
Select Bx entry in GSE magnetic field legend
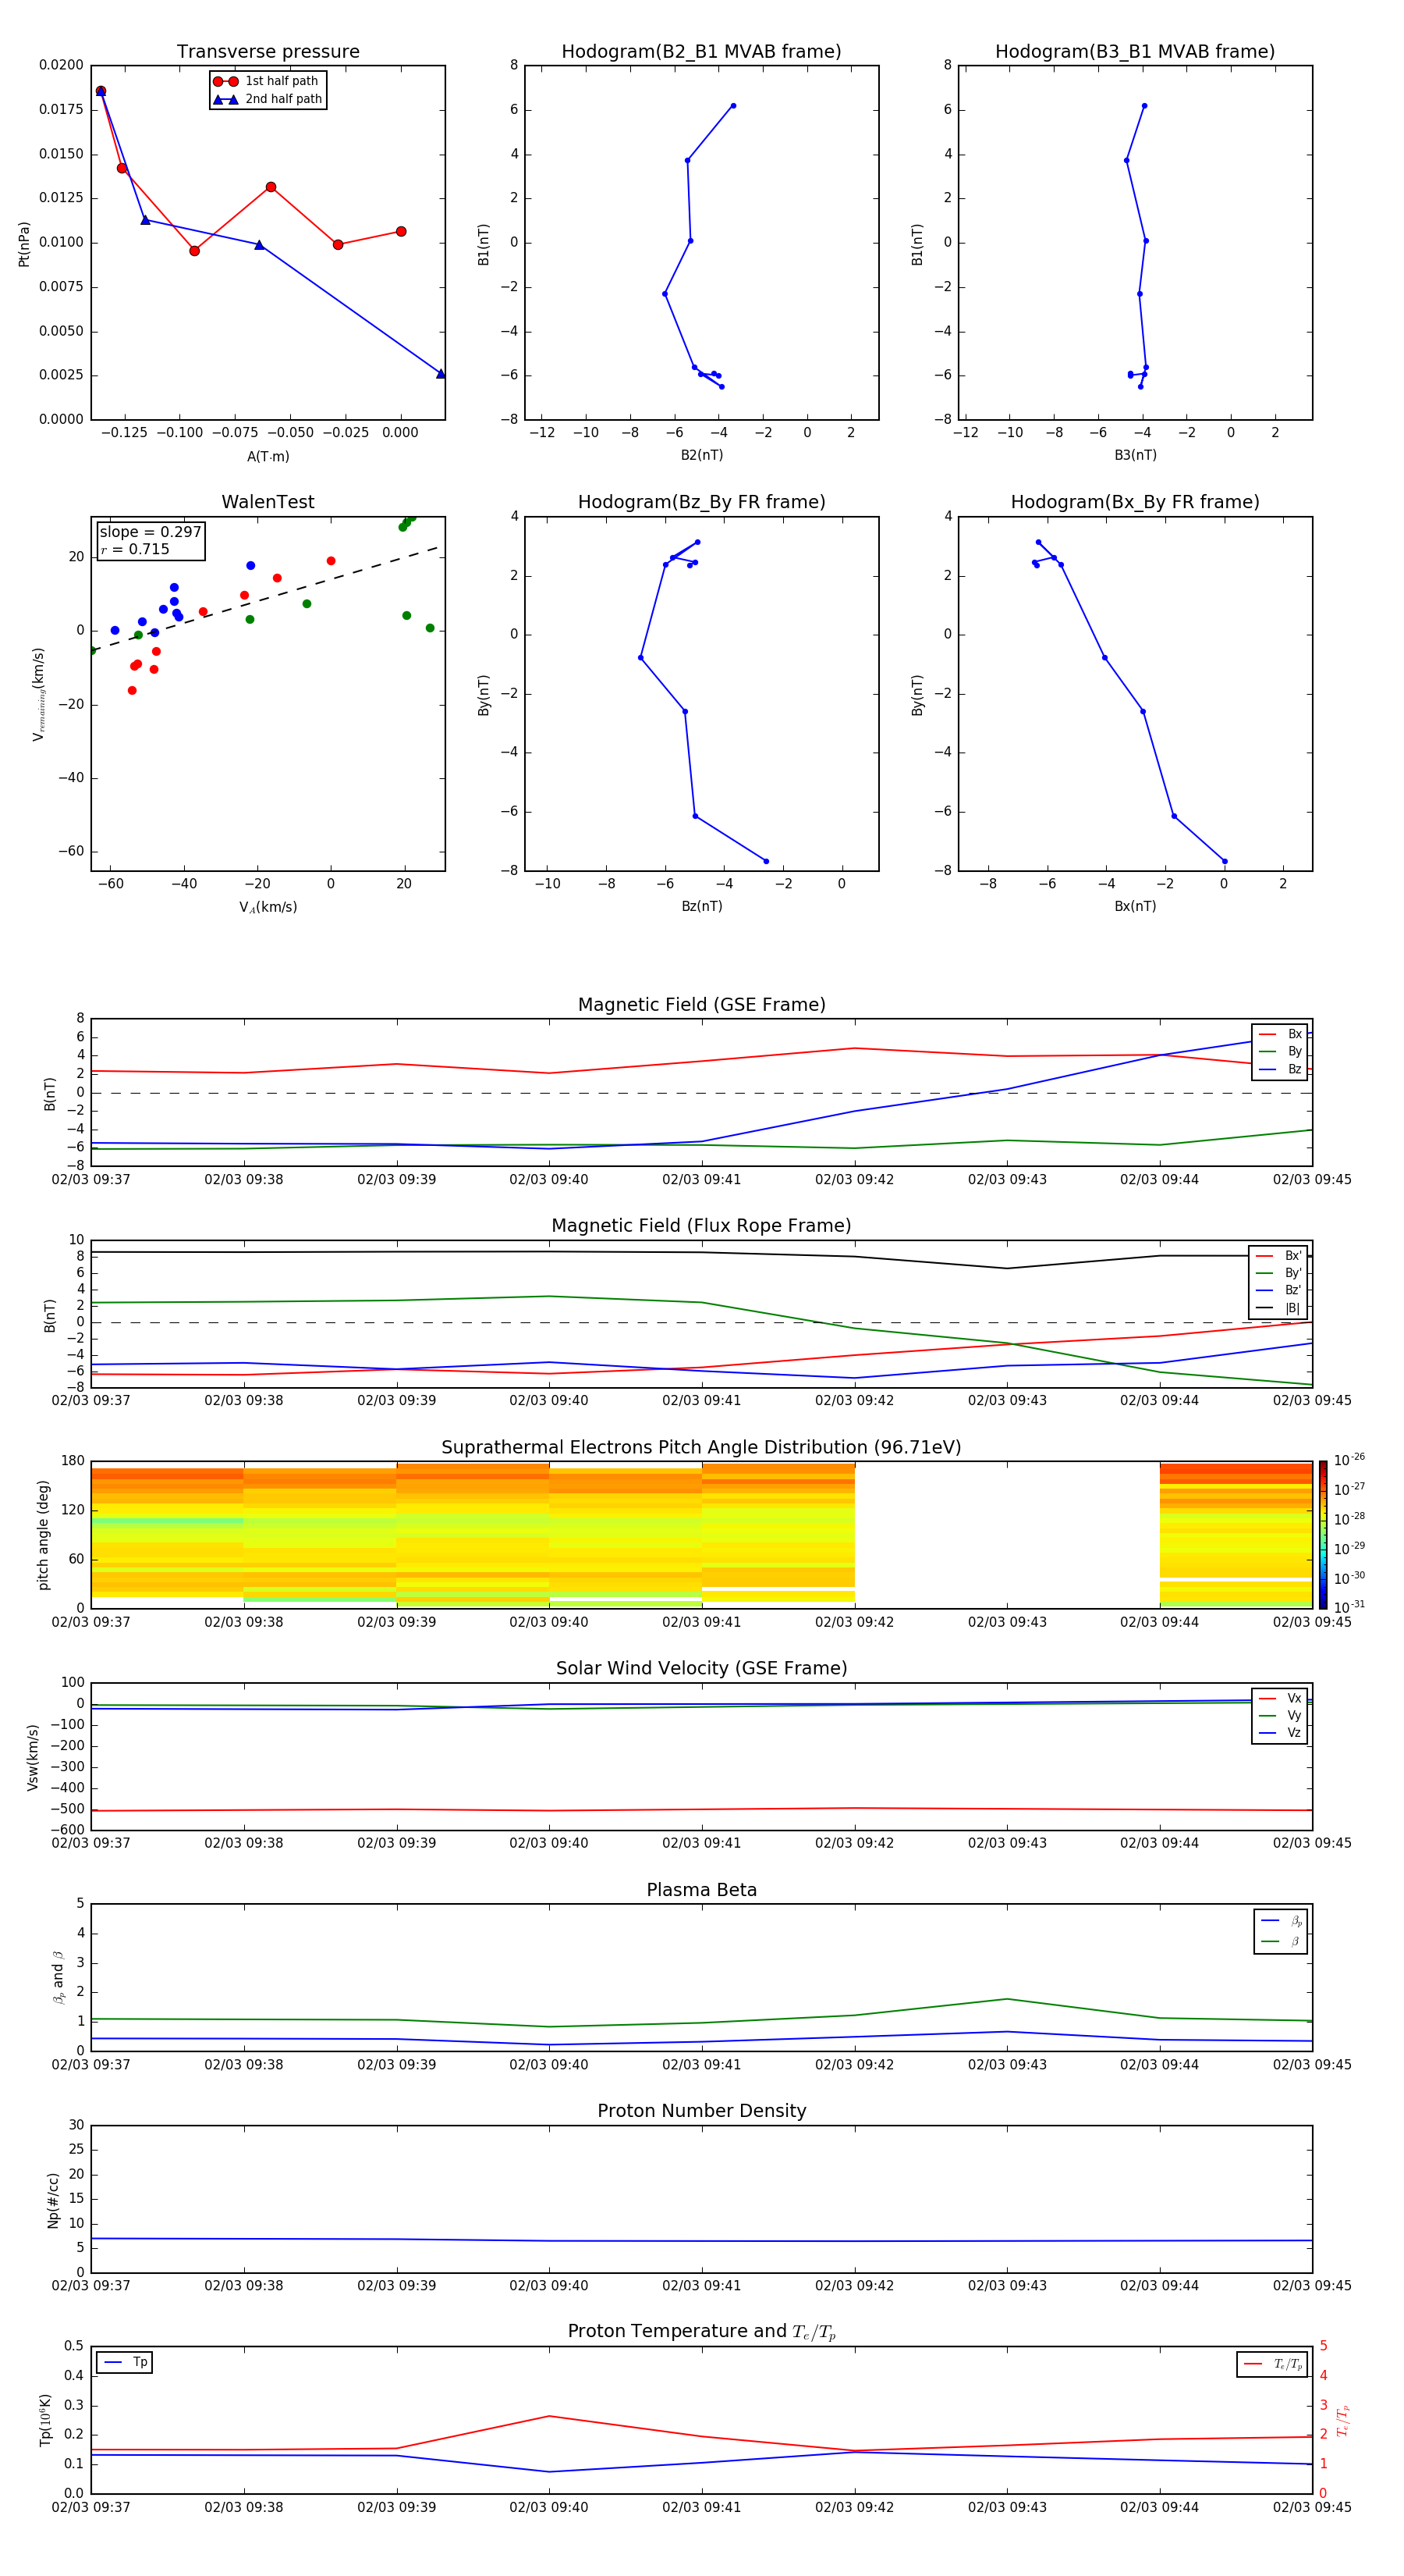tap(1280, 1034)
